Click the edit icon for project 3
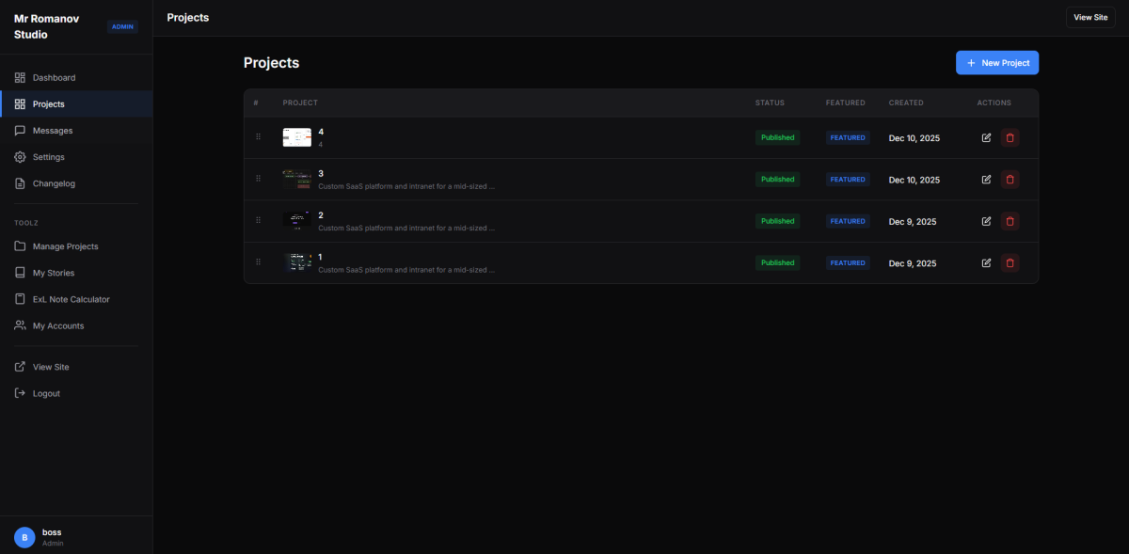Viewport: 1129px width, 554px height. [986, 180]
